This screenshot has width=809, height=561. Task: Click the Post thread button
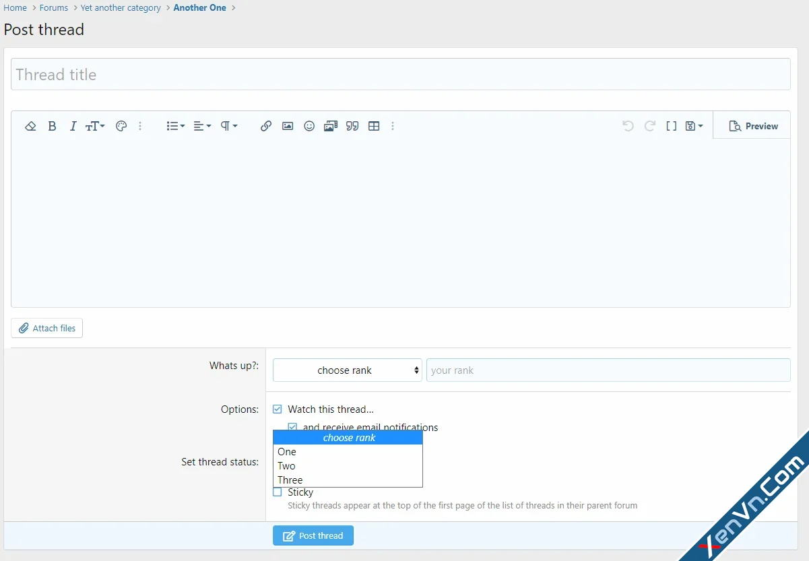(x=313, y=535)
